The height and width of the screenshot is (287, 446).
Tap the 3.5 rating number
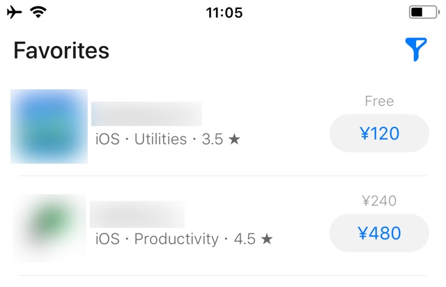click(x=213, y=139)
